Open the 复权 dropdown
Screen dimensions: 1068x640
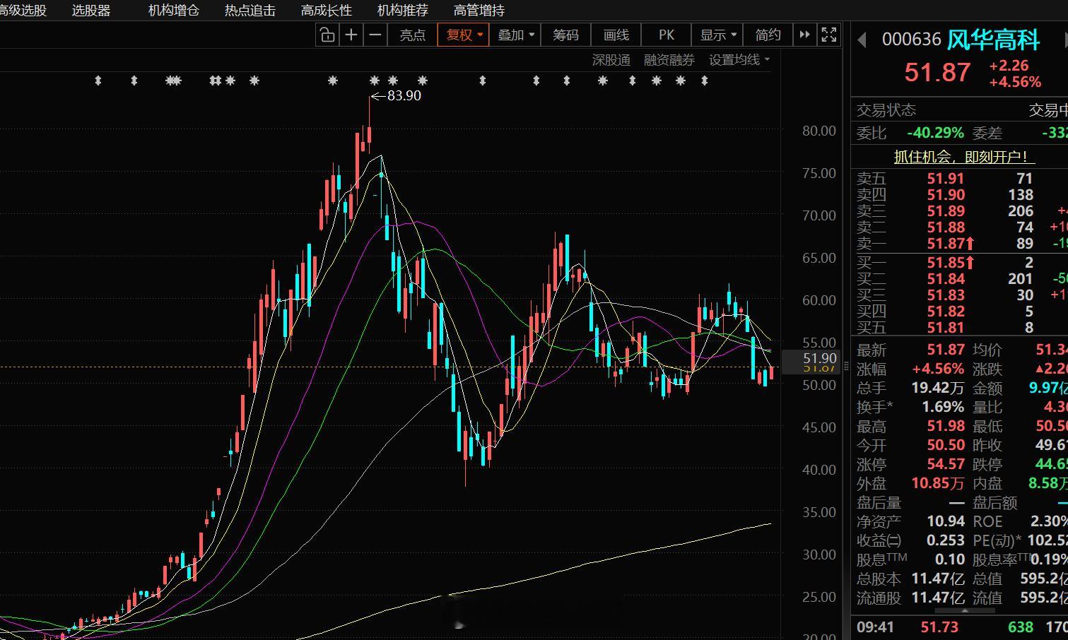[x=464, y=35]
